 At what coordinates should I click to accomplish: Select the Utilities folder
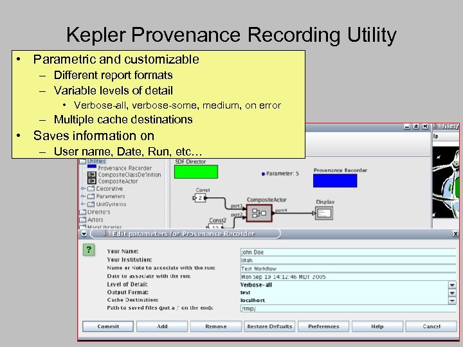pyautogui.click(x=93, y=161)
